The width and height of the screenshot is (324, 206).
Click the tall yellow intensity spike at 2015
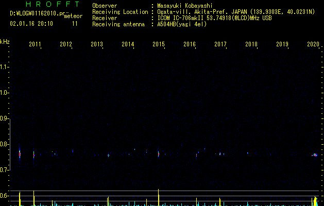click(x=159, y=197)
